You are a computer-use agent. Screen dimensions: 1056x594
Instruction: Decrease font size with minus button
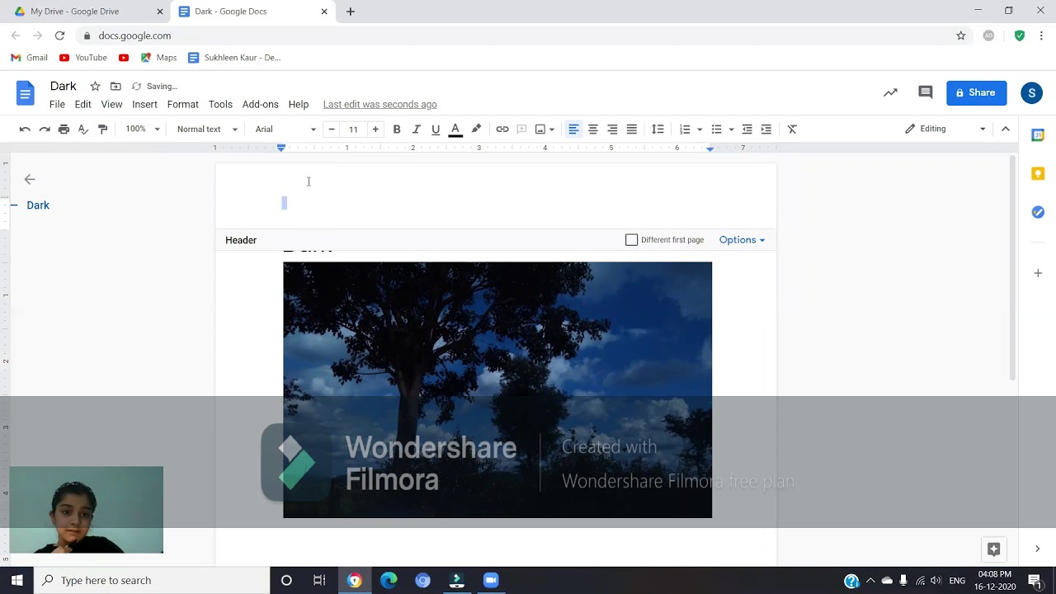[332, 129]
